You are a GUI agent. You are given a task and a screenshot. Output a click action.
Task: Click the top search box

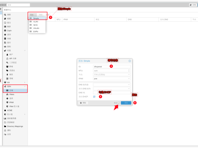pyautogui.click(x=18, y=5)
